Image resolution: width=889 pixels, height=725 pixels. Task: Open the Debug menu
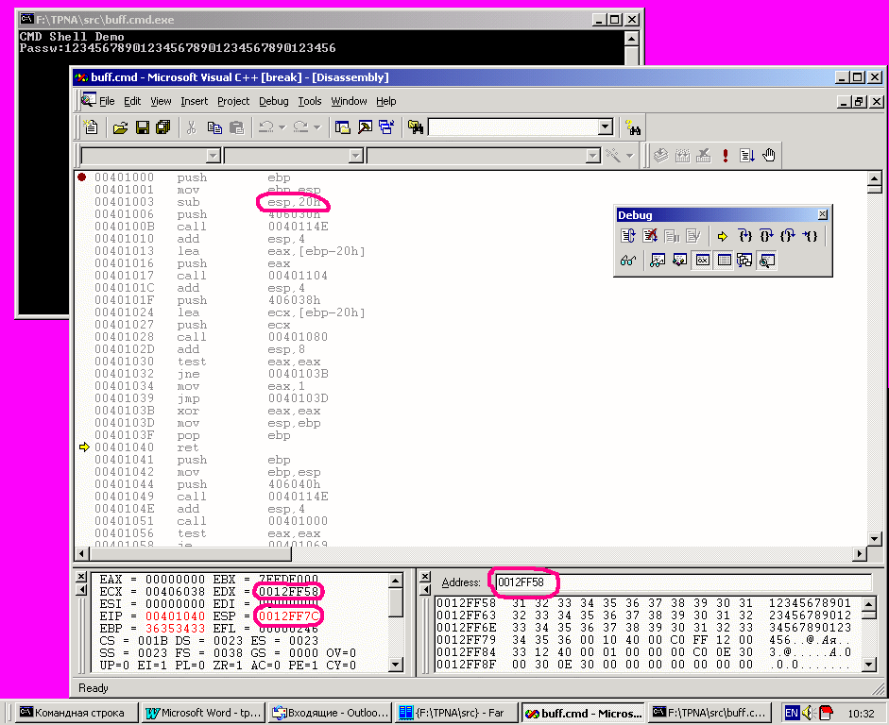274,101
